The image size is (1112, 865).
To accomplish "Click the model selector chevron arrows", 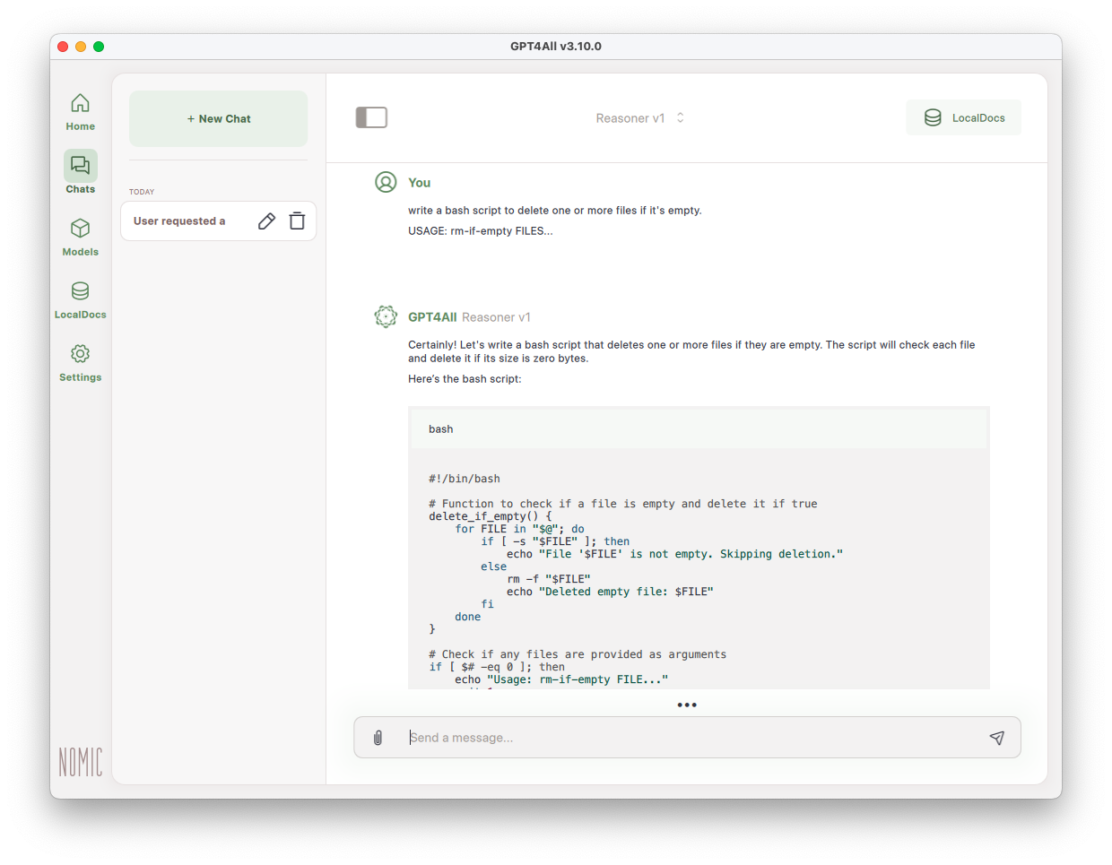I will point(681,118).
